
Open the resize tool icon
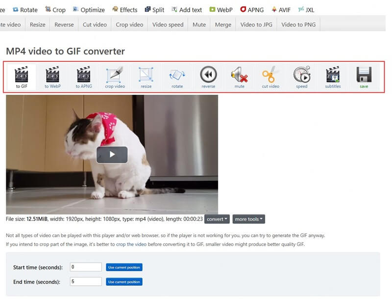146,77
